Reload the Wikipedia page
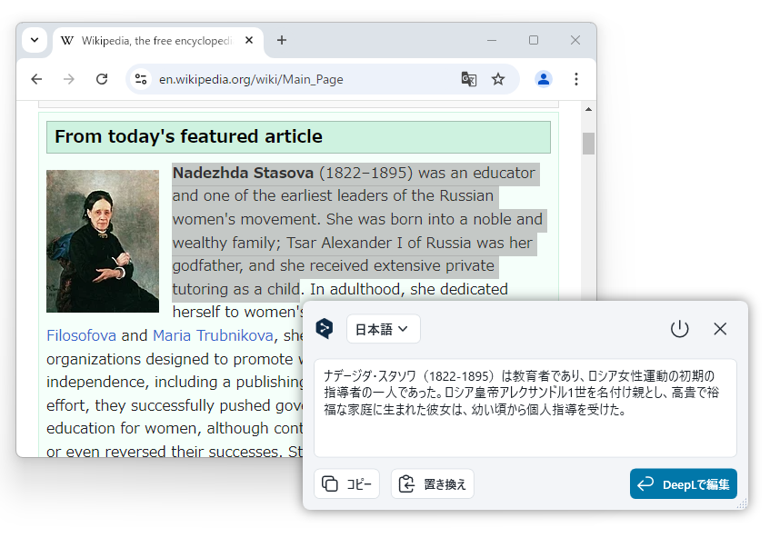Image resolution: width=780 pixels, height=538 pixels. (101, 79)
